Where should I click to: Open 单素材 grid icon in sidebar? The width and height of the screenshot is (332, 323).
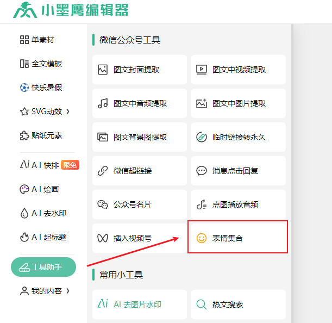pyautogui.click(x=24, y=40)
